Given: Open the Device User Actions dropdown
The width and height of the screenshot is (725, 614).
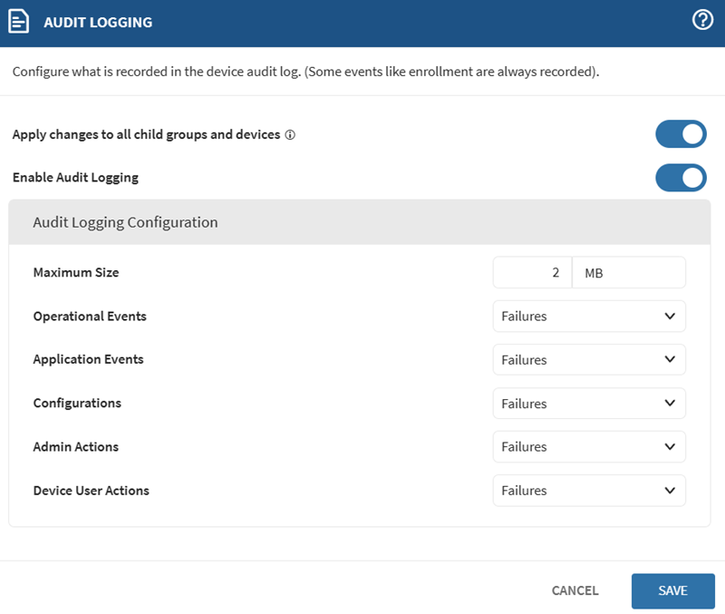Looking at the screenshot, I should pos(589,491).
